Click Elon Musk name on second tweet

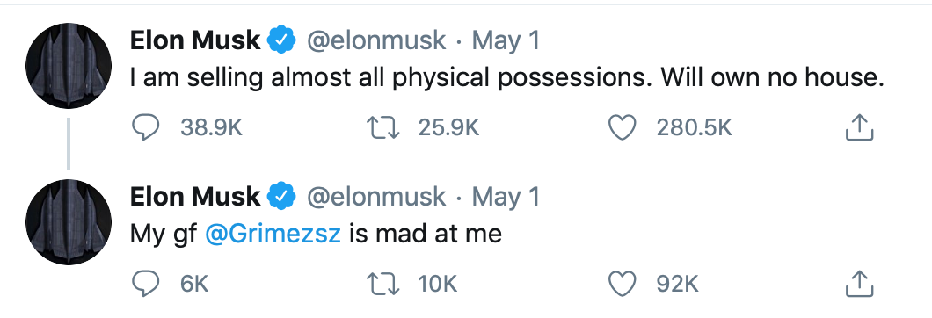coord(195,197)
